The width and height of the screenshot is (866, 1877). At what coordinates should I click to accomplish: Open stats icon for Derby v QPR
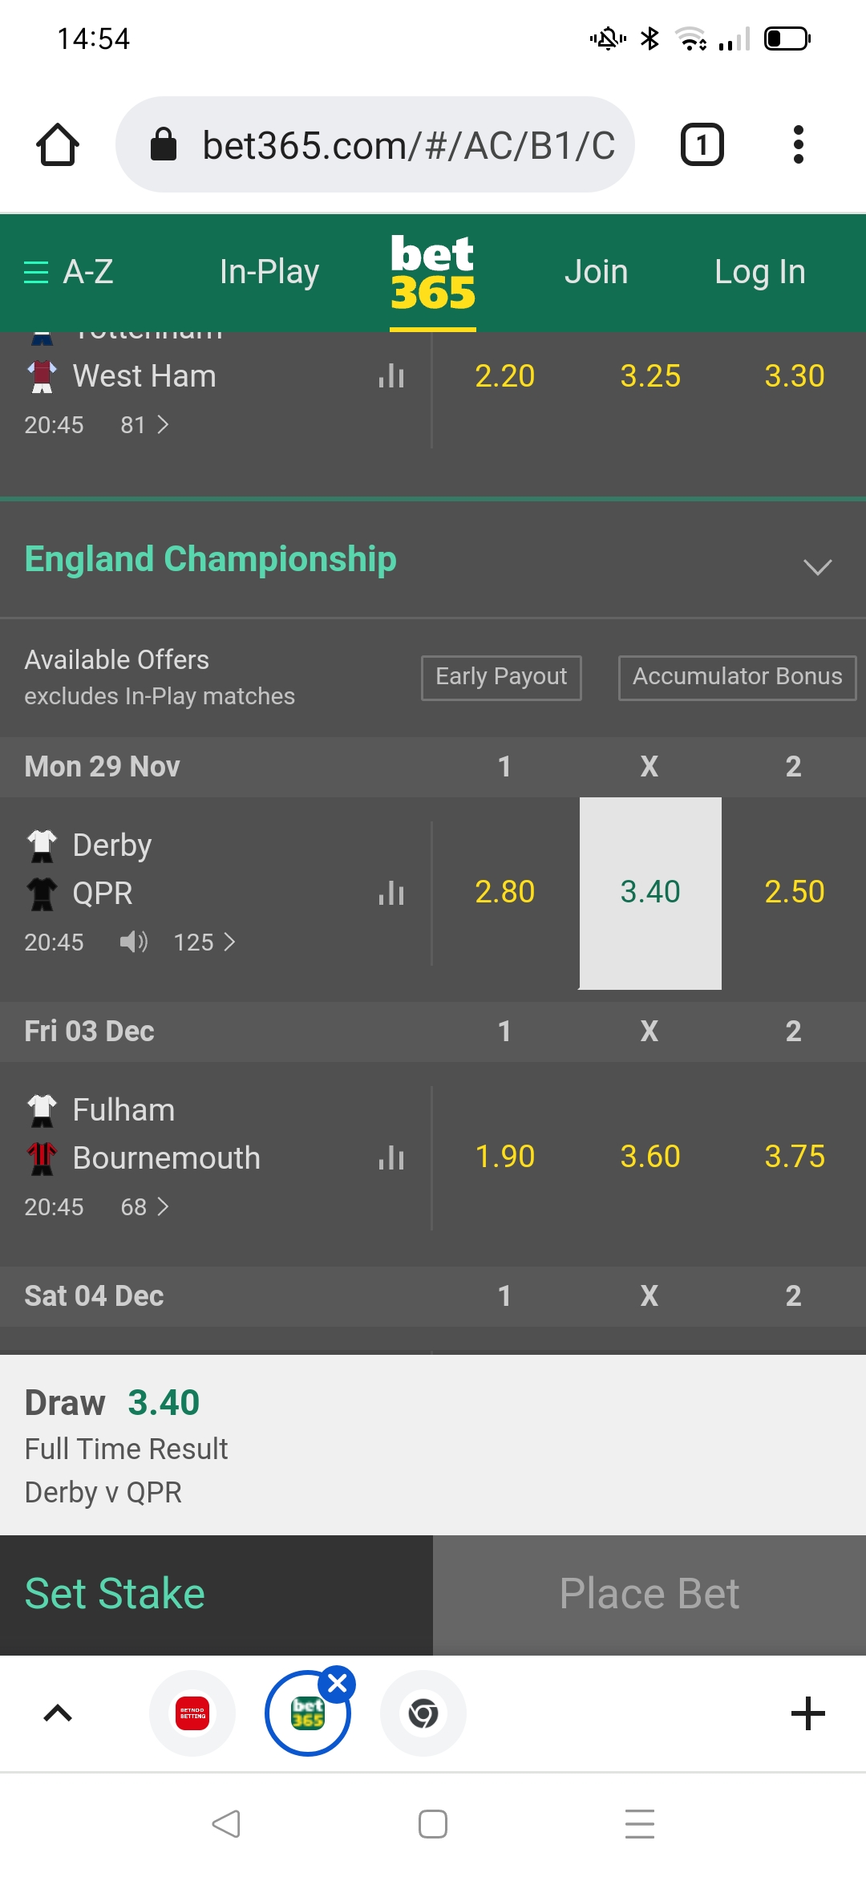pyautogui.click(x=391, y=893)
